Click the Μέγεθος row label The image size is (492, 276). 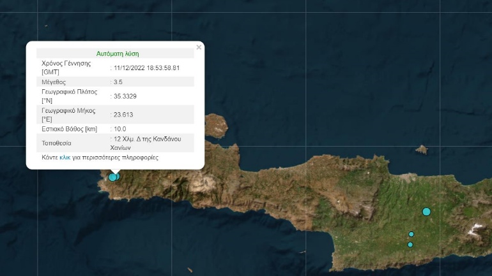point(54,82)
